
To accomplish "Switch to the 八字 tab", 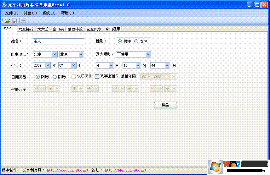I will [x=9, y=29].
